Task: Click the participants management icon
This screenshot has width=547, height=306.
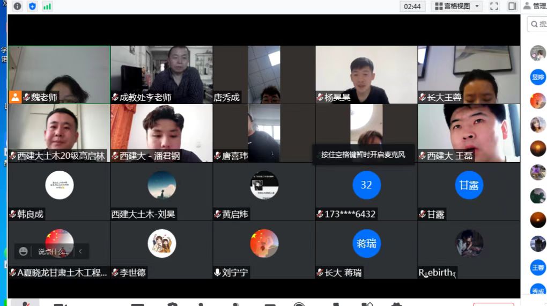Action: pos(527,6)
